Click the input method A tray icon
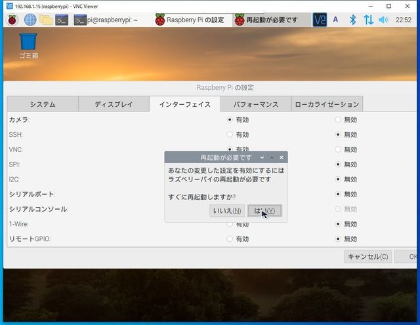The width and height of the screenshot is (420, 325). tap(335, 20)
